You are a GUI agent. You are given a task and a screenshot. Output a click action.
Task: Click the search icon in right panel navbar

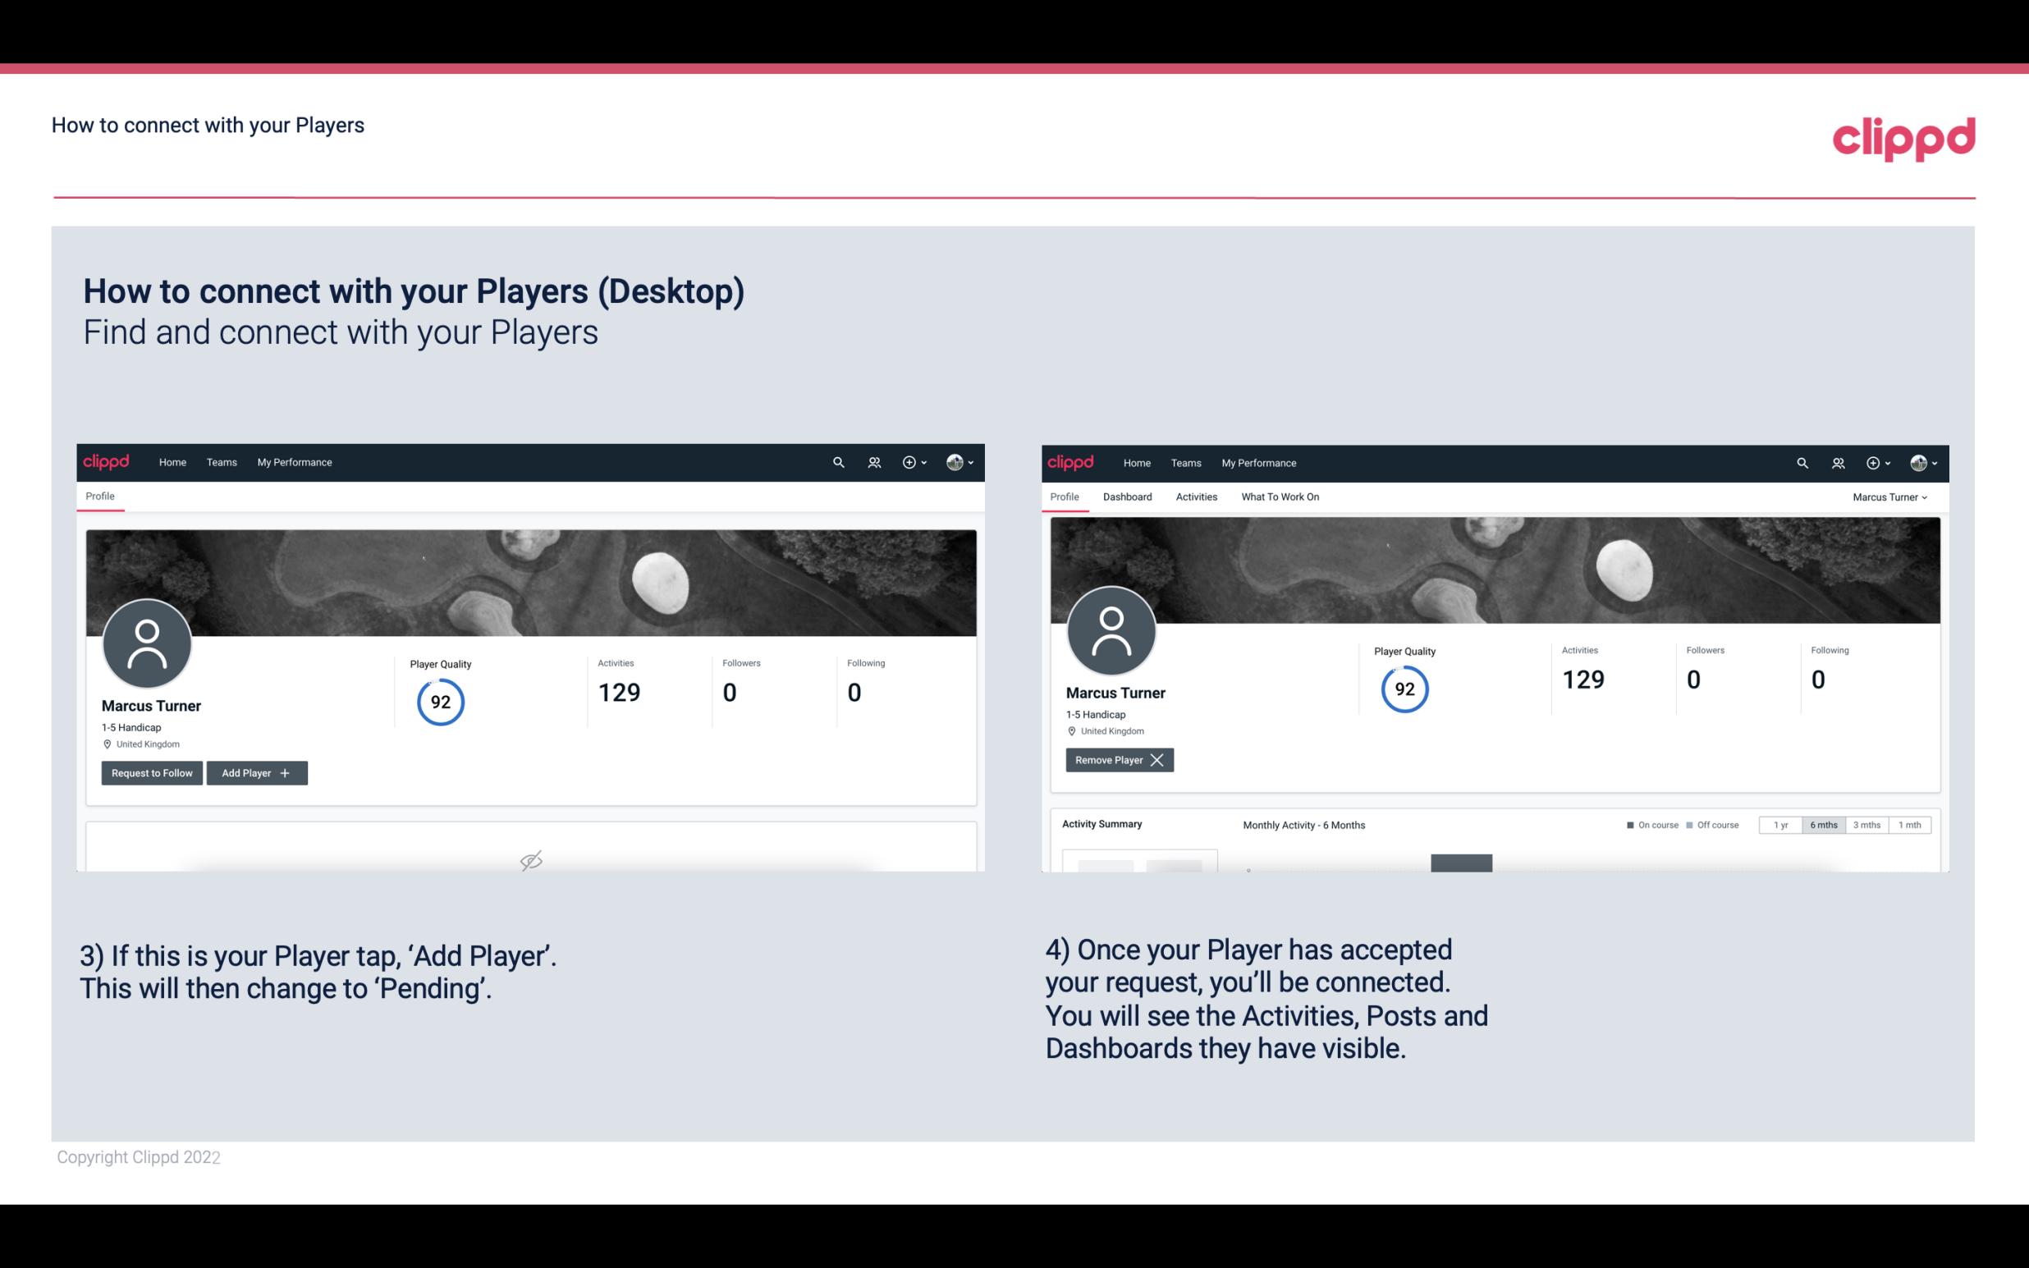coord(1801,463)
